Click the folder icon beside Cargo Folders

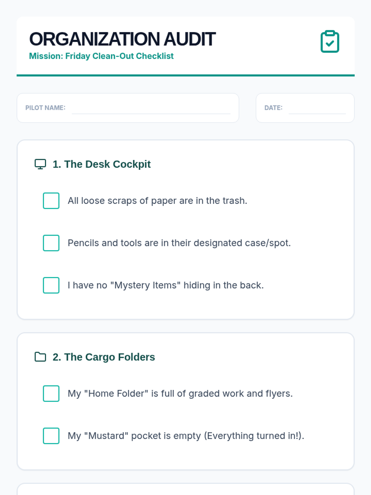pyautogui.click(x=40, y=357)
